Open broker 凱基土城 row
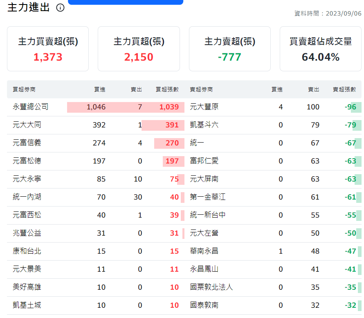The height and width of the screenshot is (318, 364). coord(27,305)
